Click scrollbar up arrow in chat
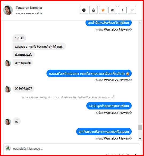 point(140,23)
